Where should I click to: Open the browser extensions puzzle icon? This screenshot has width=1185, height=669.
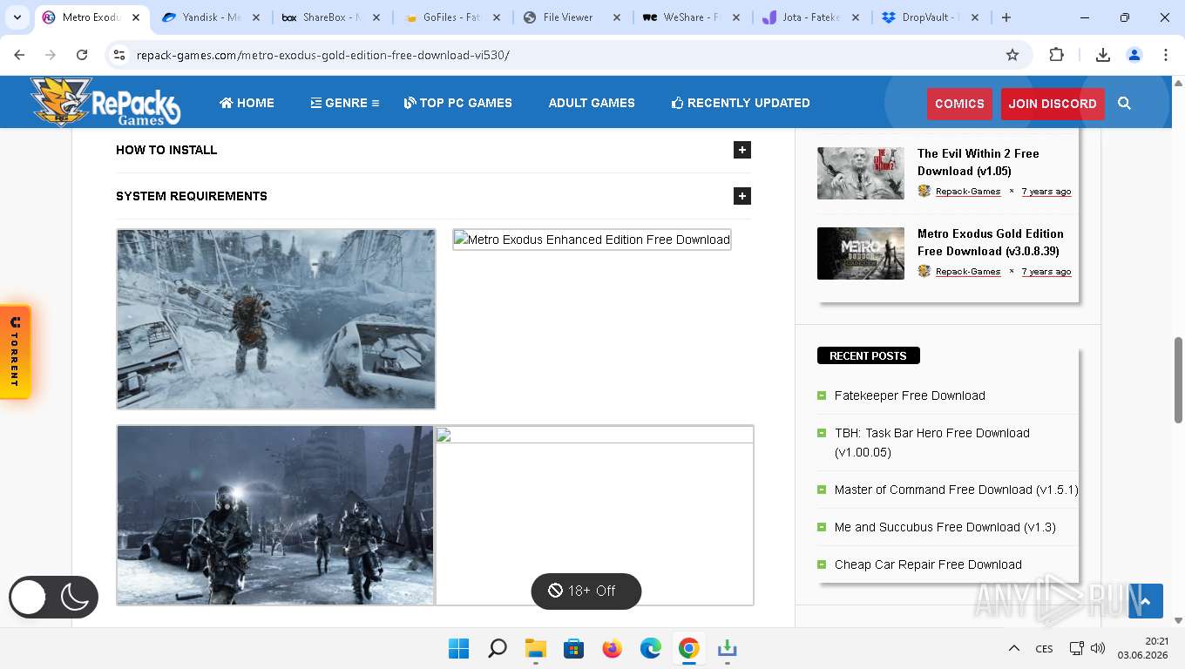tap(1056, 55)
